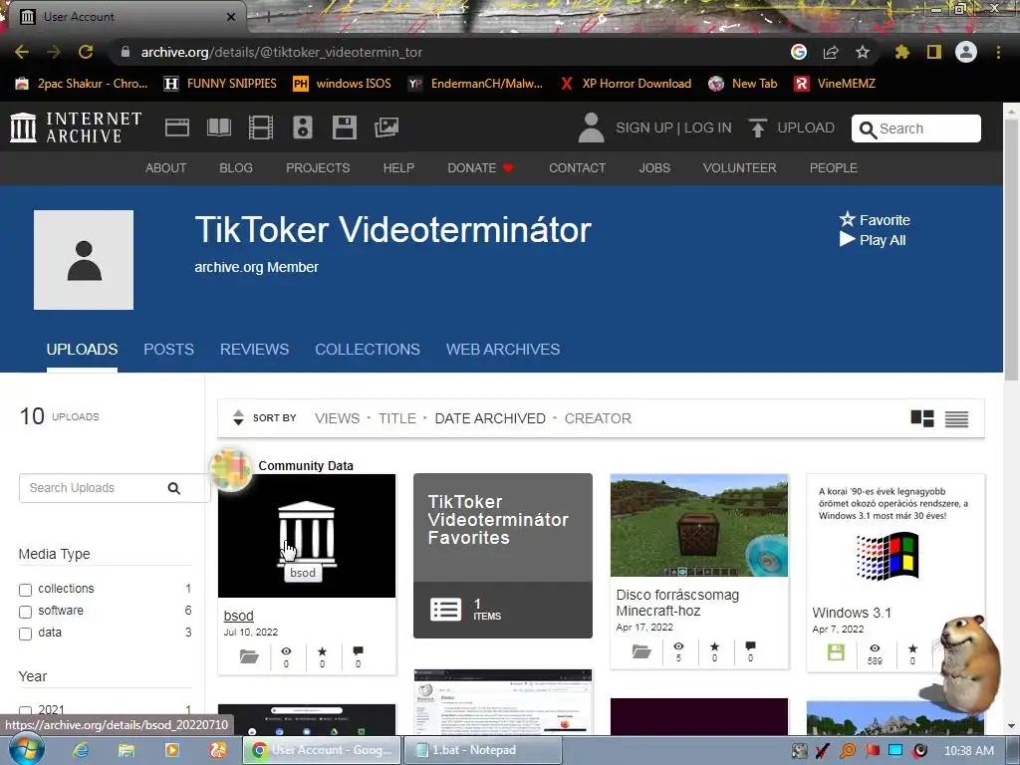Click the Upload arrow icon
The width and height of the screenshot is (1020, 765).
[x=757, y=128]
